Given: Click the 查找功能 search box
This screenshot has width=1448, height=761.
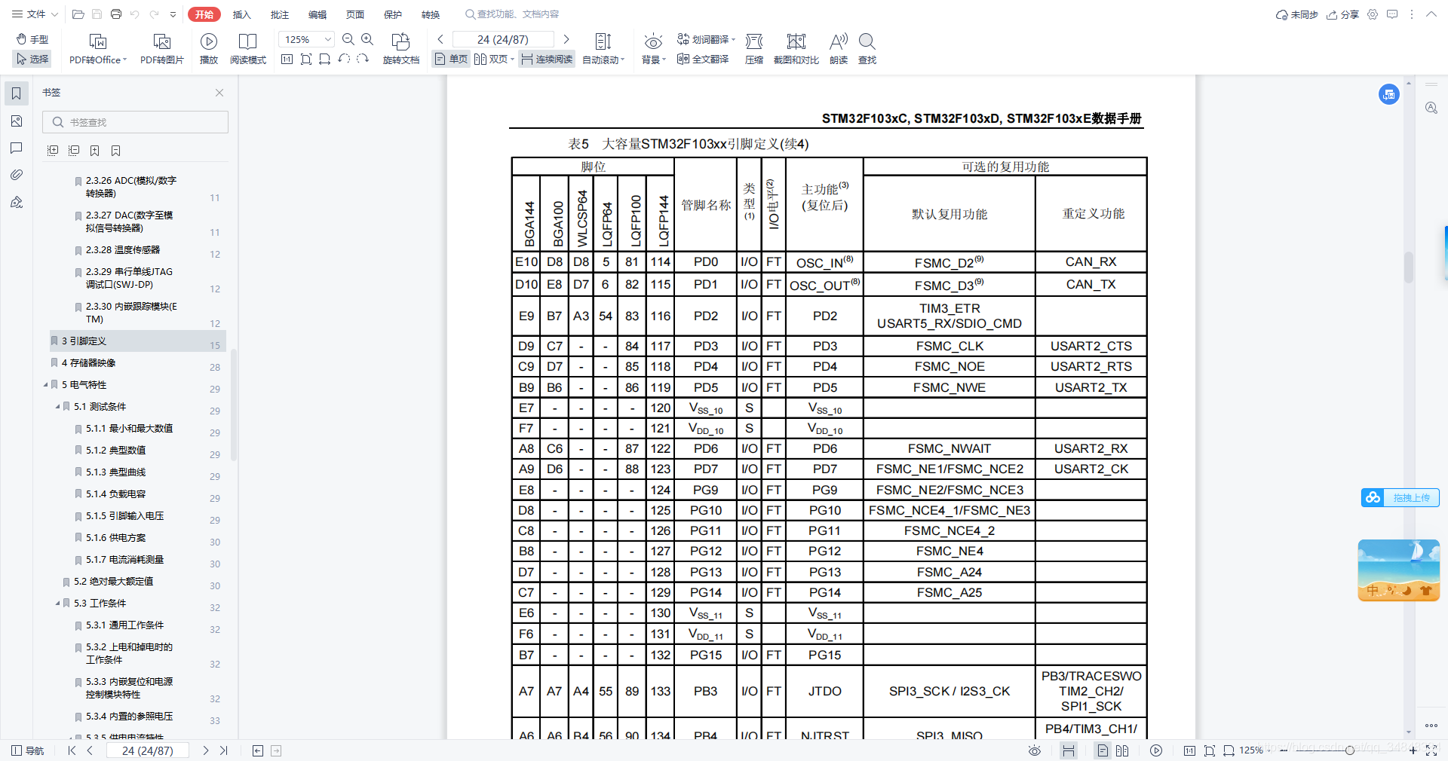Looking at the screenshot, I should 513,14.
